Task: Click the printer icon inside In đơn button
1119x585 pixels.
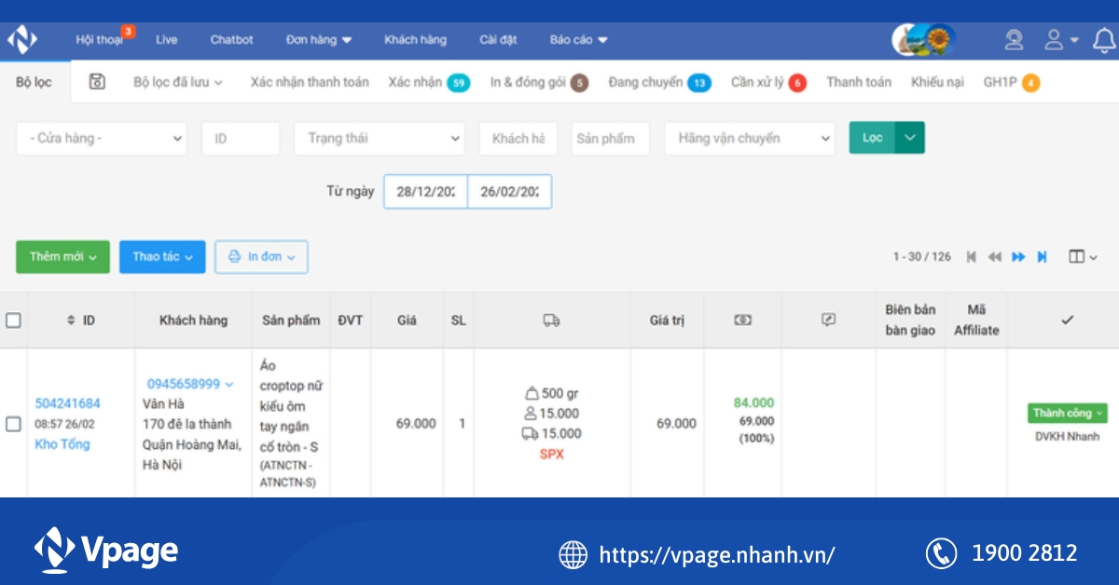Action: click(233, 257)
